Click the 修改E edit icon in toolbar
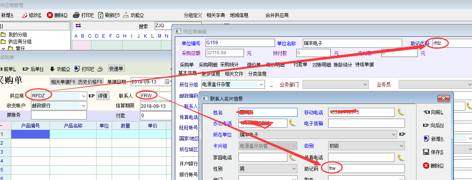 pyautogui.click(x=24, y=15)
